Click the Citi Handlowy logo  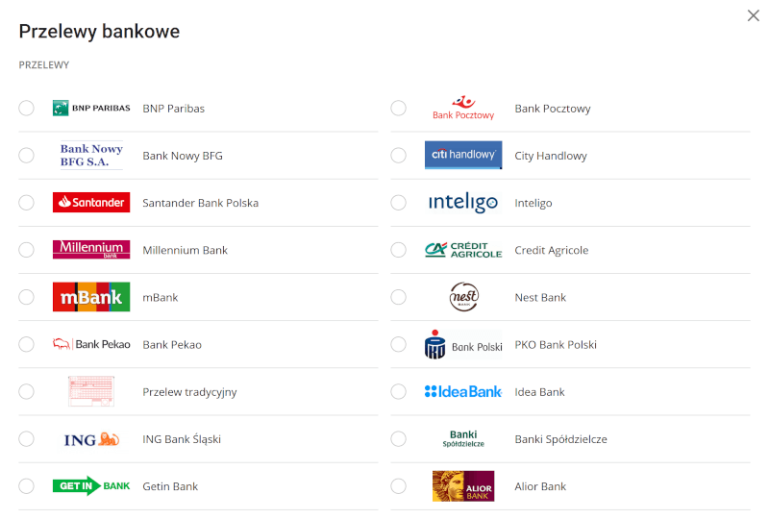click(463, 156)
